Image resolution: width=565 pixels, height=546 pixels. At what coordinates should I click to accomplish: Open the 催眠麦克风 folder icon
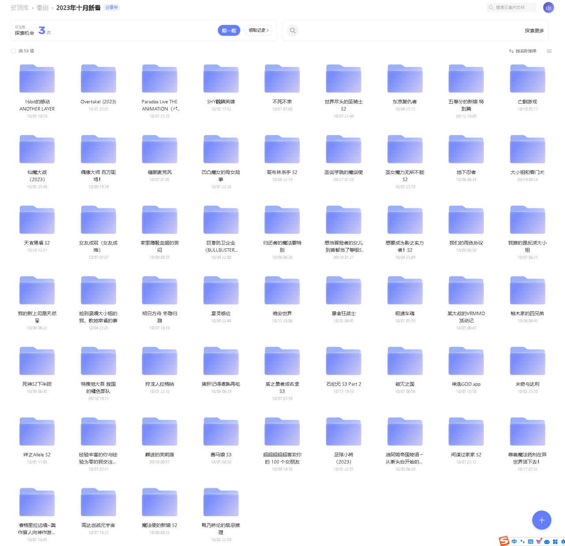[x=160, y=149]
